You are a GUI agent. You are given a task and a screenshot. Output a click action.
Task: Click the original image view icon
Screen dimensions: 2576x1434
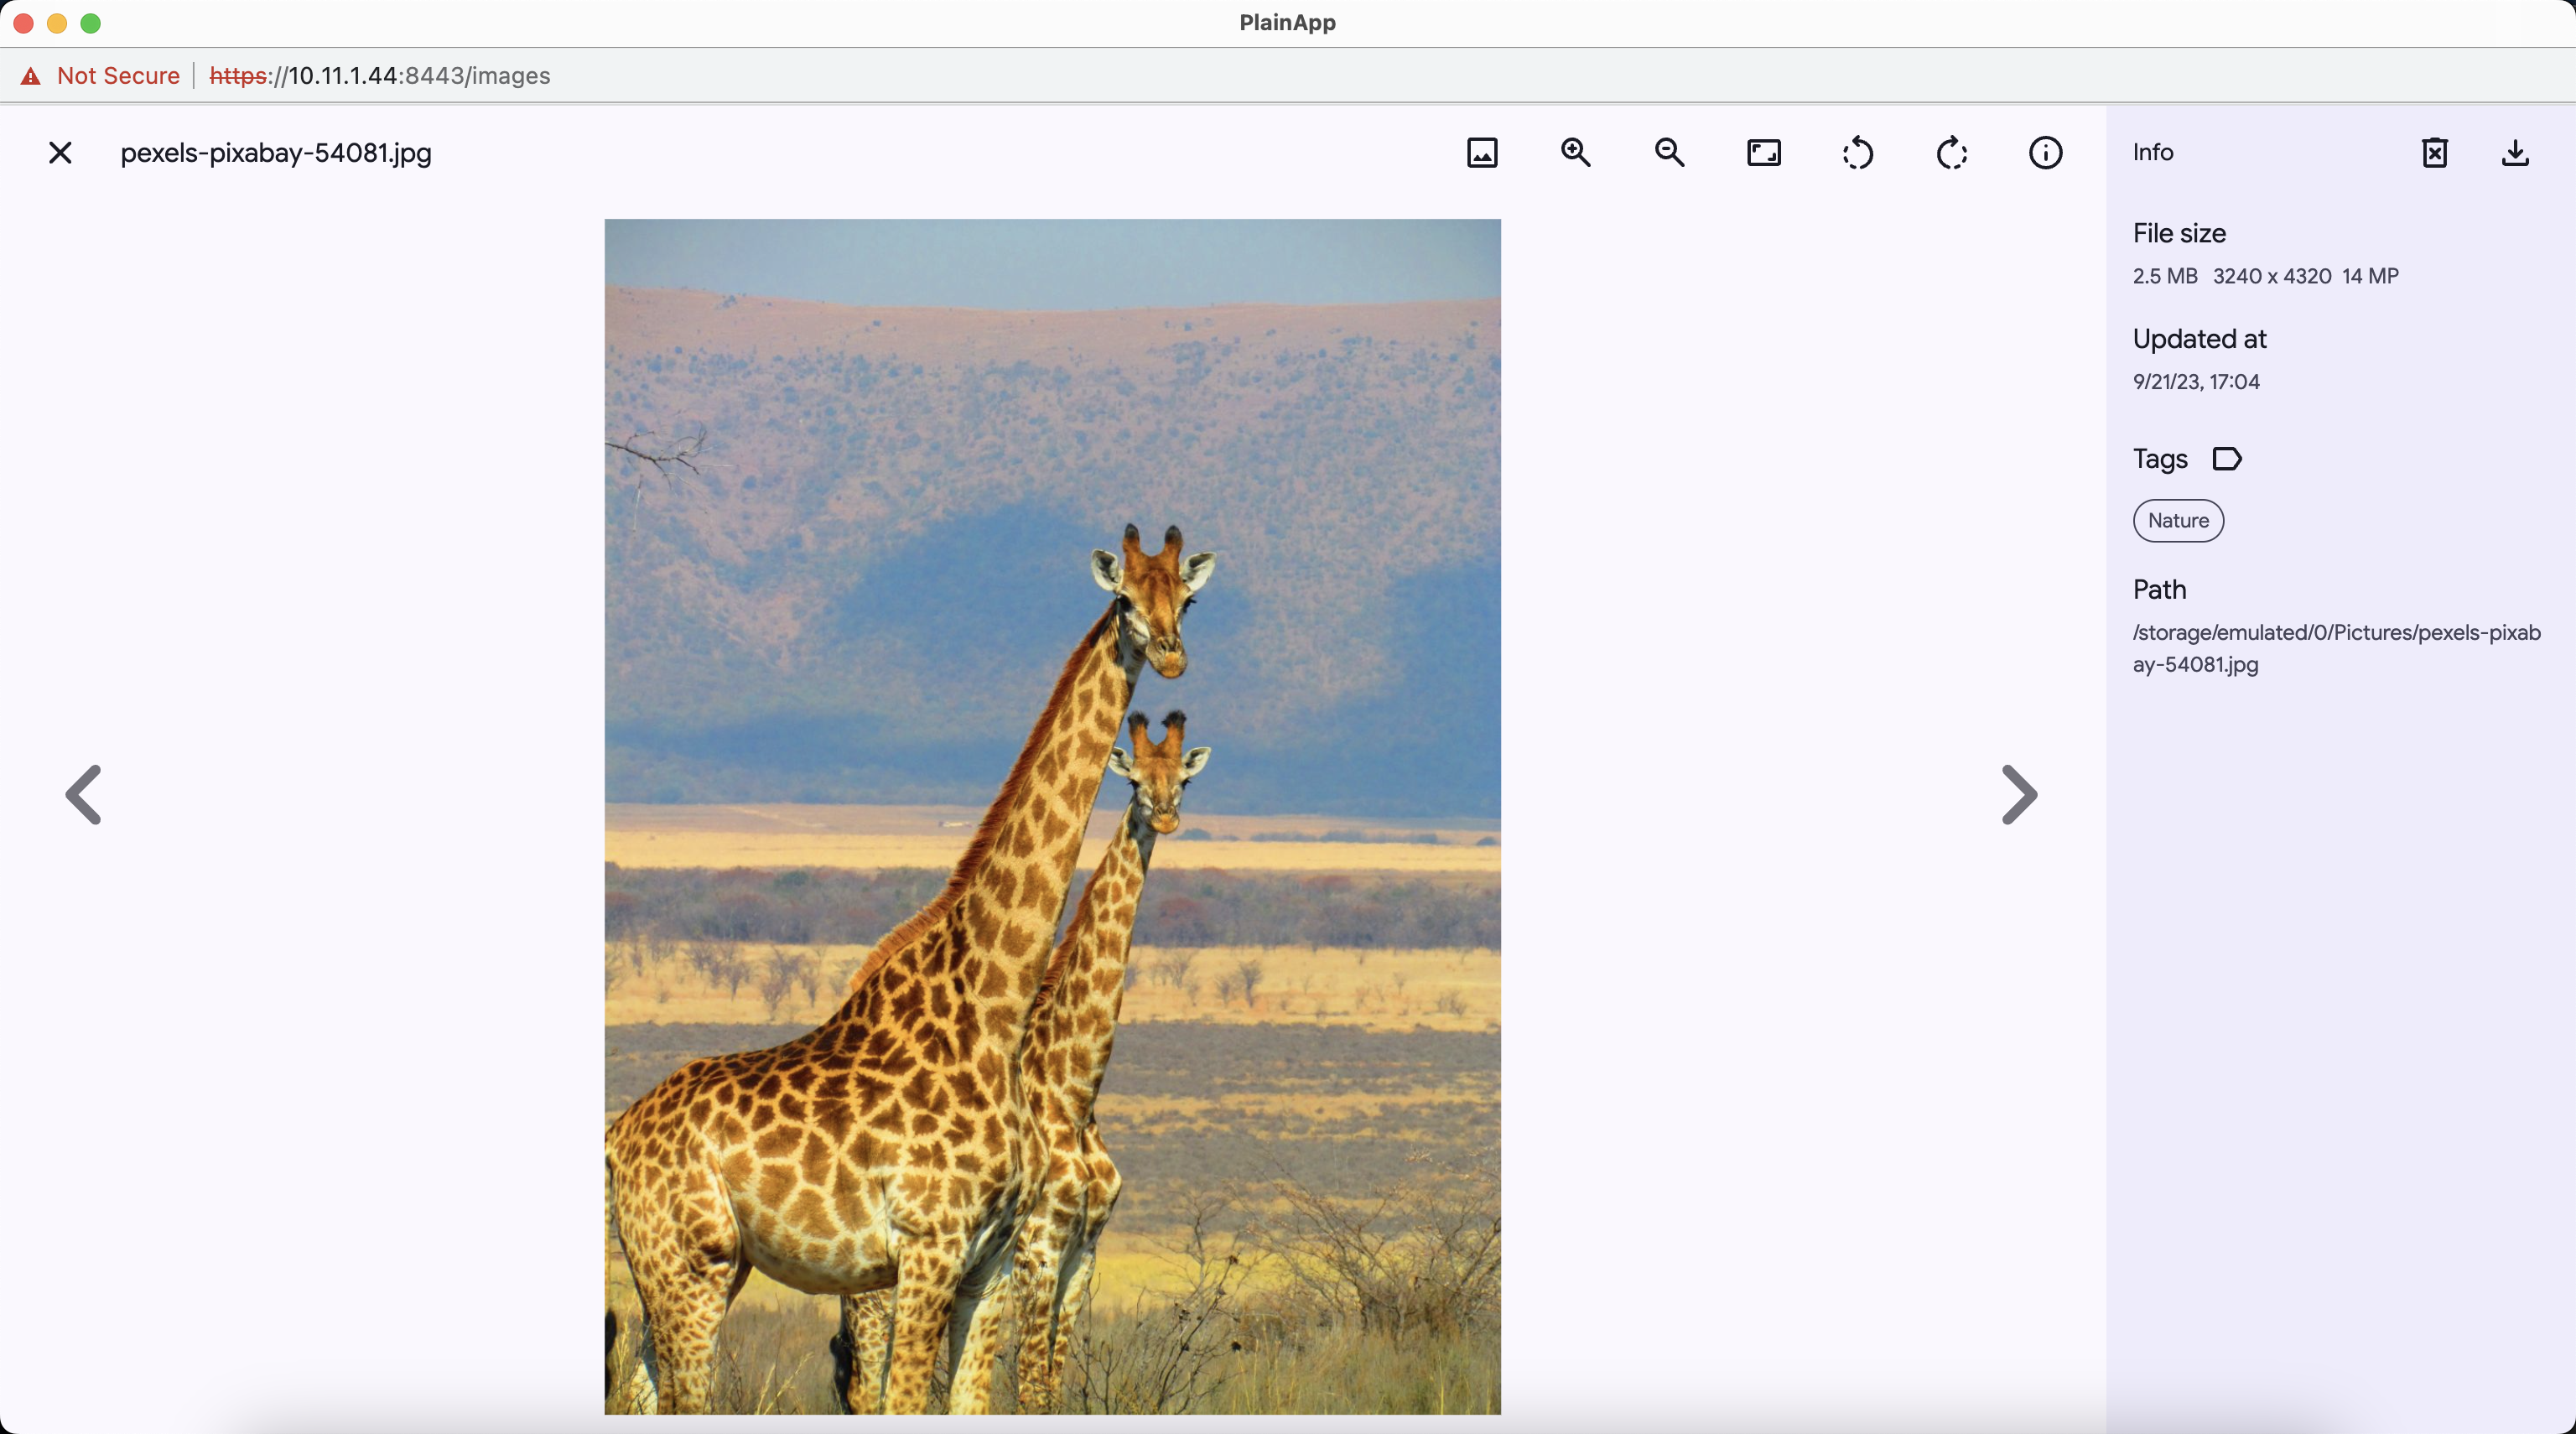pyautogui.click(x=1481, y=153)
